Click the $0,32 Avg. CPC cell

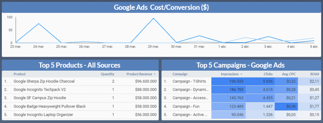pos(286,81)
